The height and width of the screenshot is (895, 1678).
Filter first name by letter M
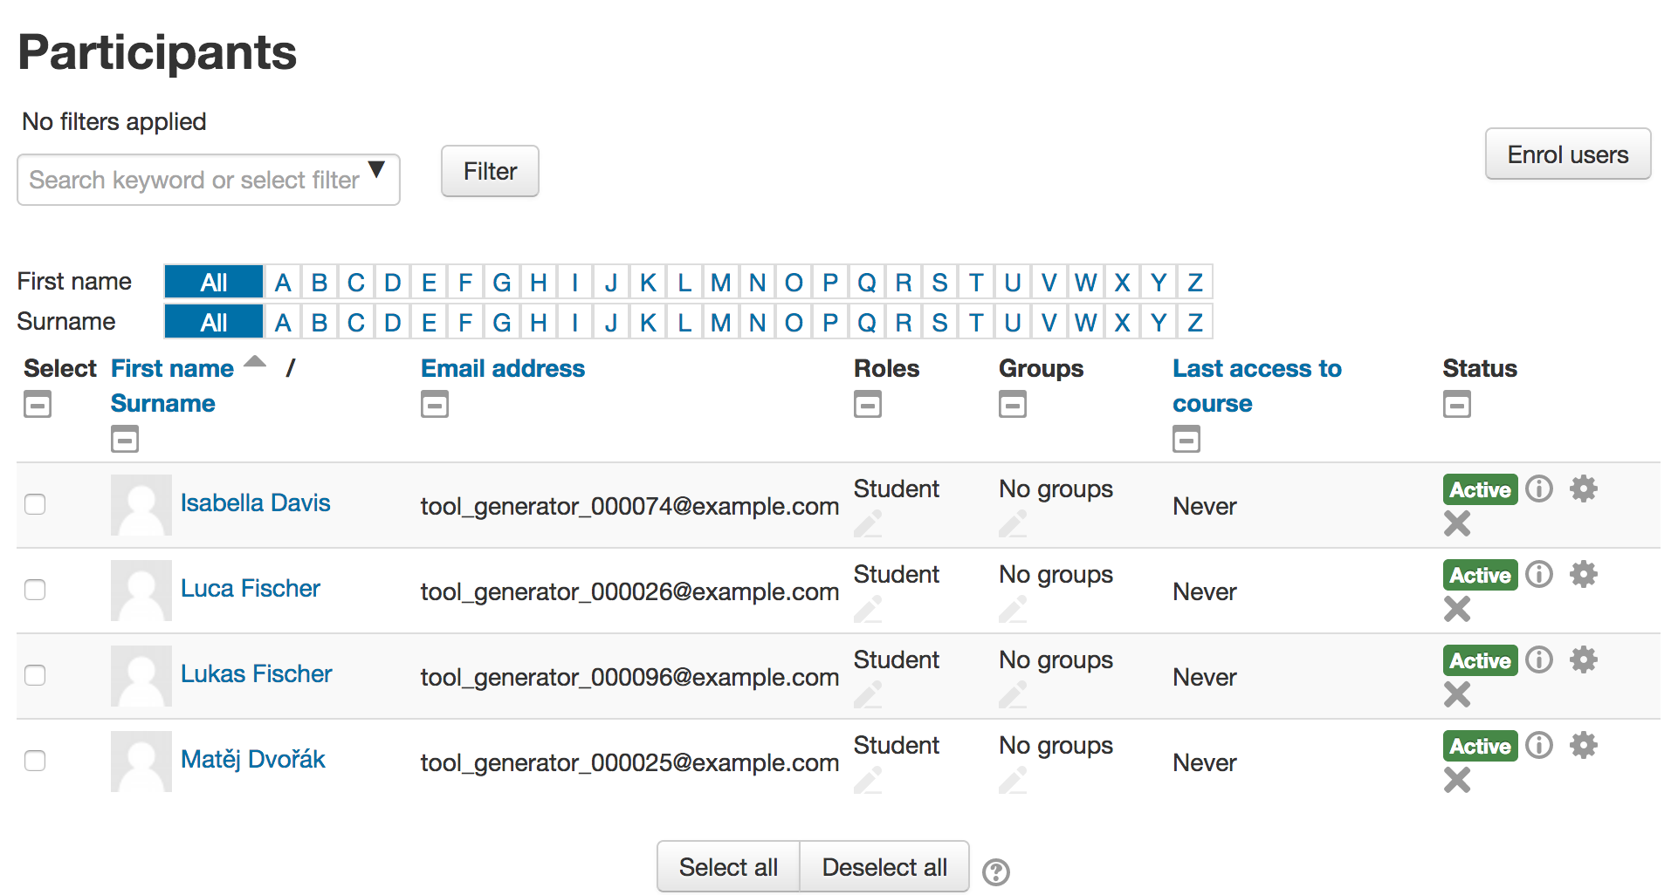720,283
